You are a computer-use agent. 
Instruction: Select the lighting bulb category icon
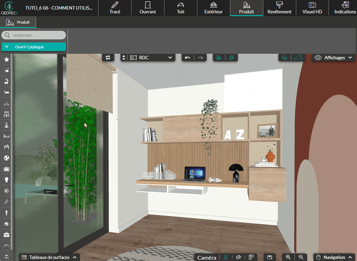6,180
